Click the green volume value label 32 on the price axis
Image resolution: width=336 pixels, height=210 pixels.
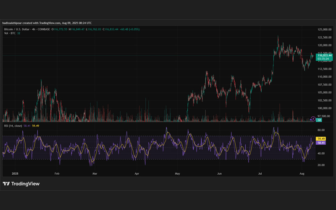coord(319,120)
